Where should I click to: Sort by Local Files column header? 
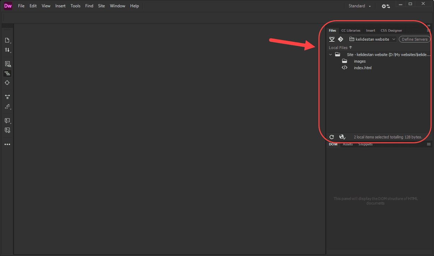pyautogui.click(x=340, y=48)
